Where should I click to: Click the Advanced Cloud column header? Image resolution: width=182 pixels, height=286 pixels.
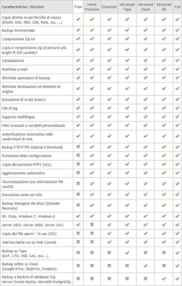[145, 7]
